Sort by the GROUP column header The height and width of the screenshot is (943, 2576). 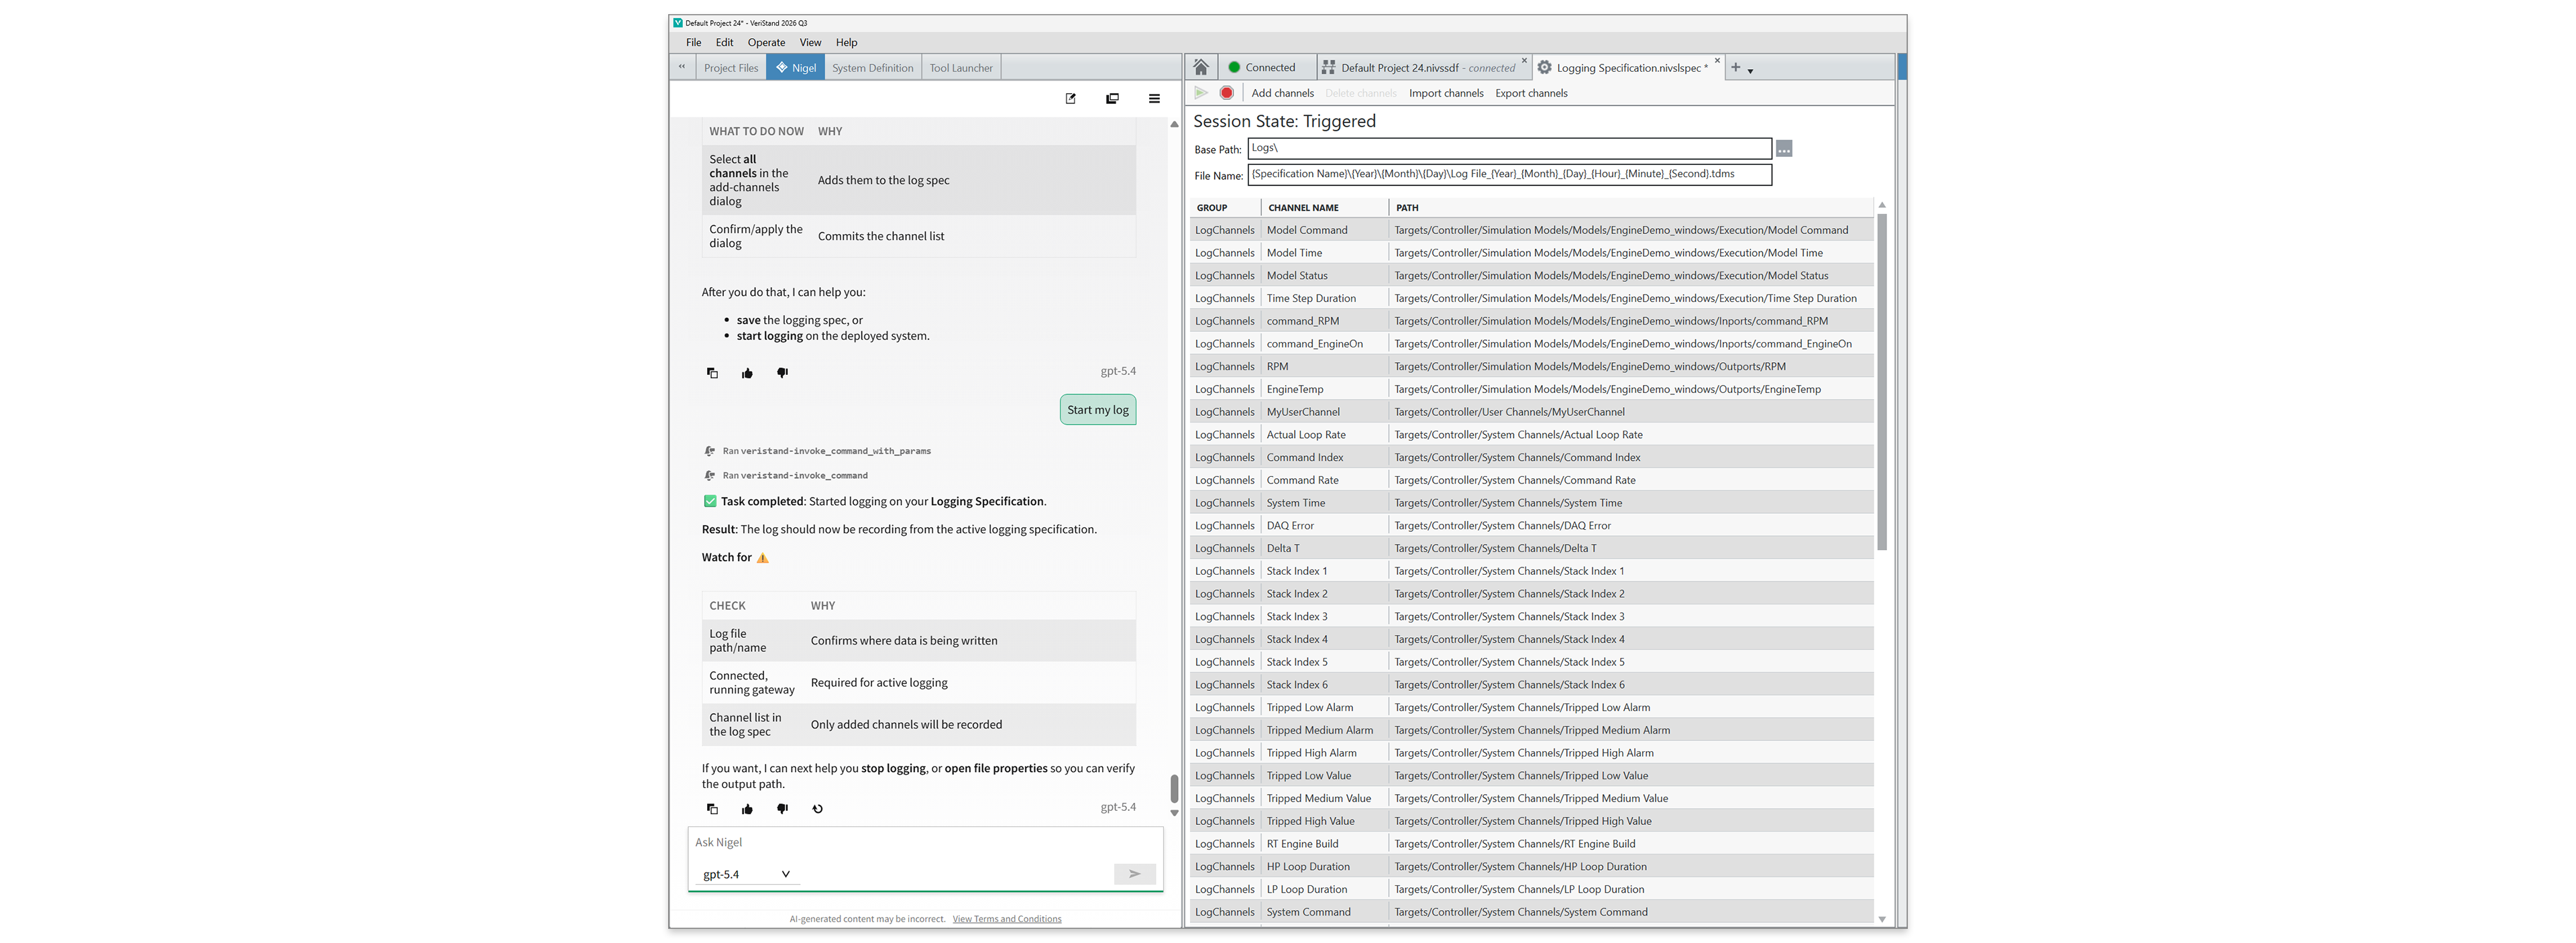pyautogui.click(x=1225, y=208)
